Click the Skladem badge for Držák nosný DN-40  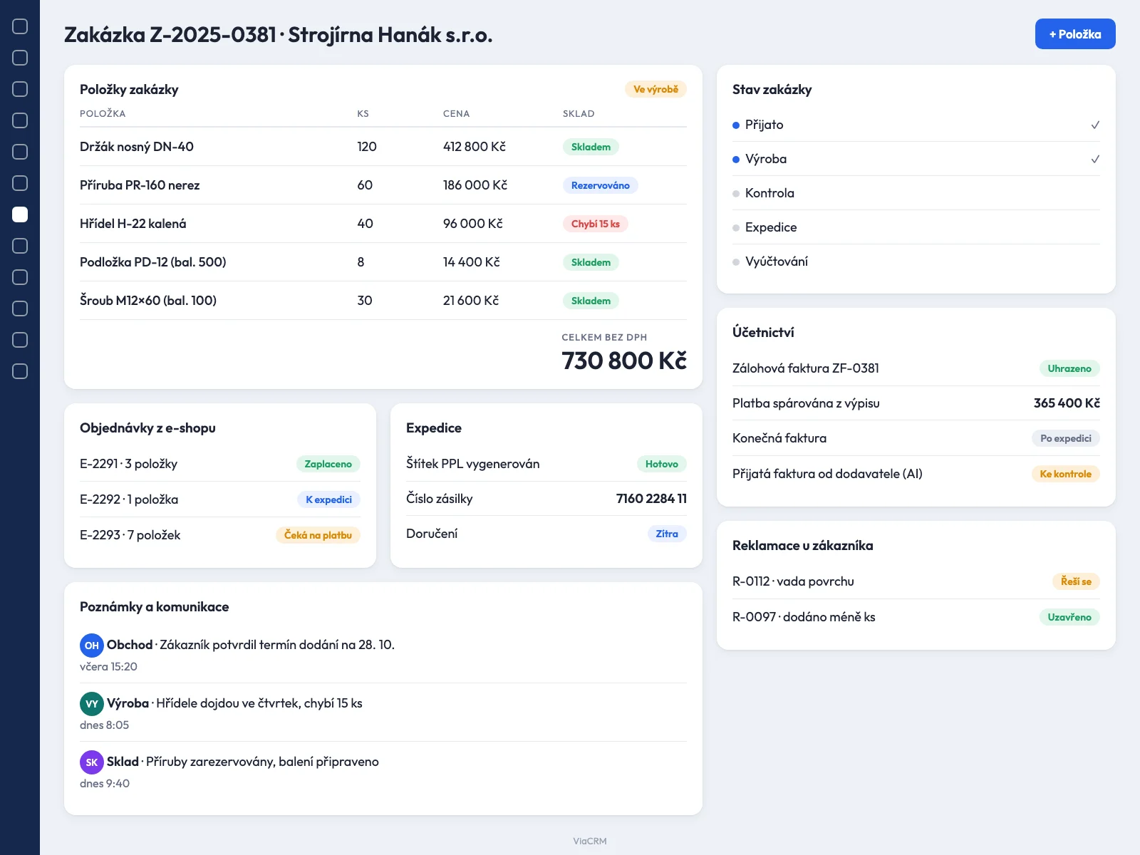(591, 147)
